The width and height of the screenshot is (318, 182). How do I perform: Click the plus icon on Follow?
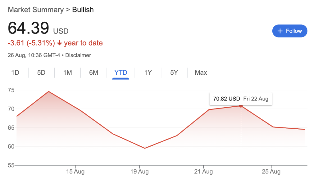click(280, 31)
